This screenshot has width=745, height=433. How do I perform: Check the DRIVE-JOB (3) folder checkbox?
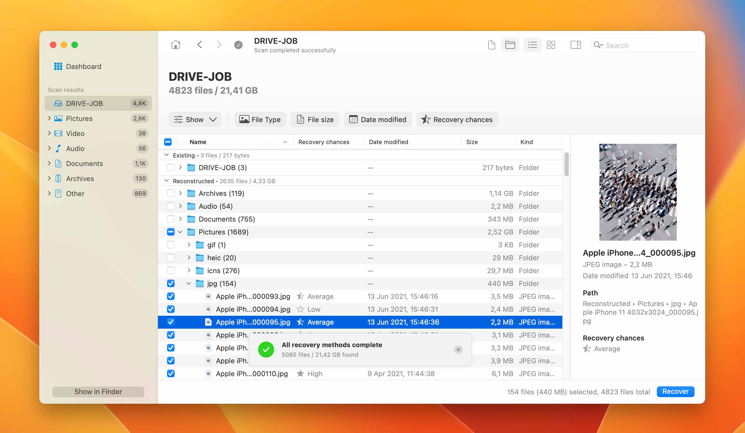(171, 168)
